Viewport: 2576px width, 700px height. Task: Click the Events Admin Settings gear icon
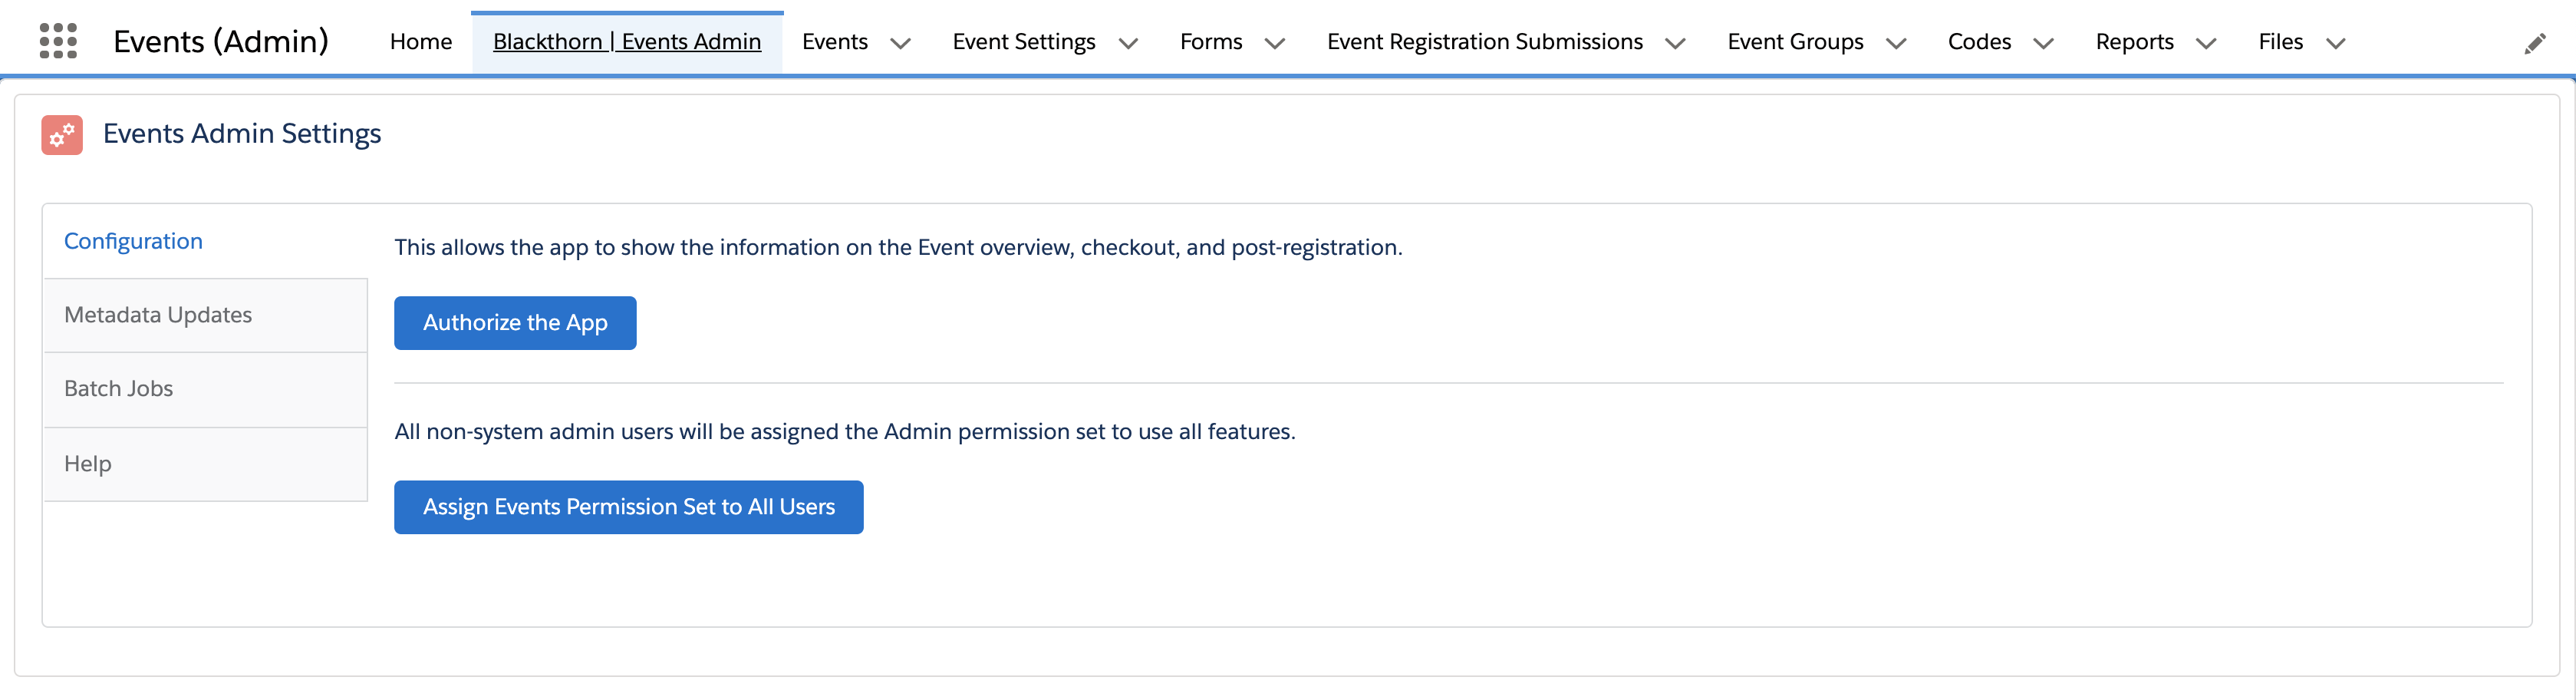[x=62, y=135]
